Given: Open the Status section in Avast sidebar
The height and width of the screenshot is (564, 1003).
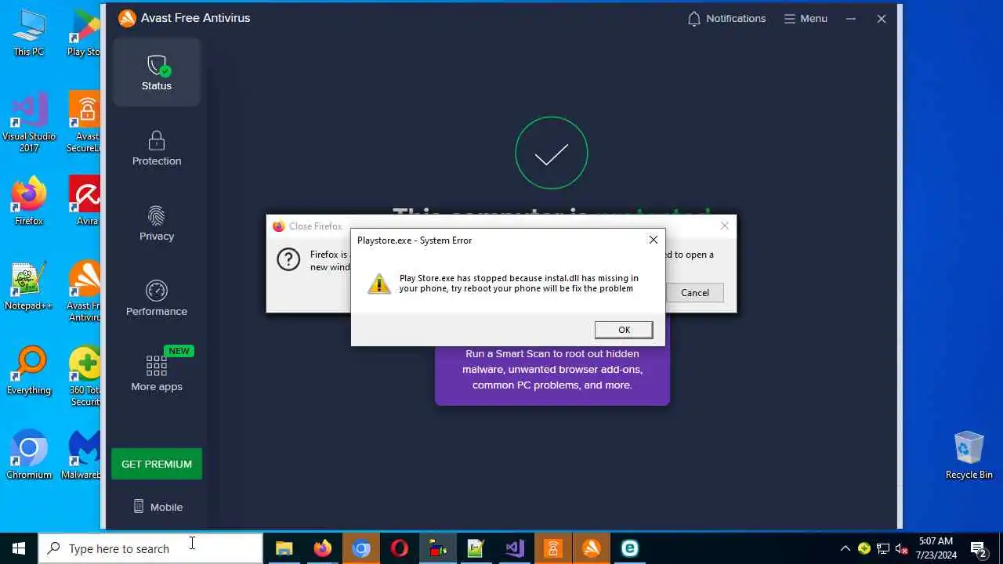Looking at the screenshot, I should coord(157,72).
